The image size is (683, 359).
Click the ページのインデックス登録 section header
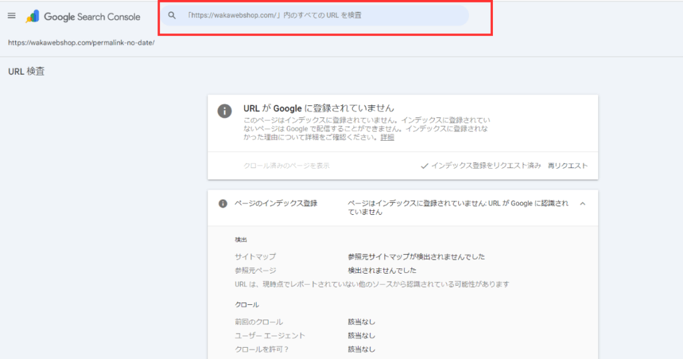275,204
